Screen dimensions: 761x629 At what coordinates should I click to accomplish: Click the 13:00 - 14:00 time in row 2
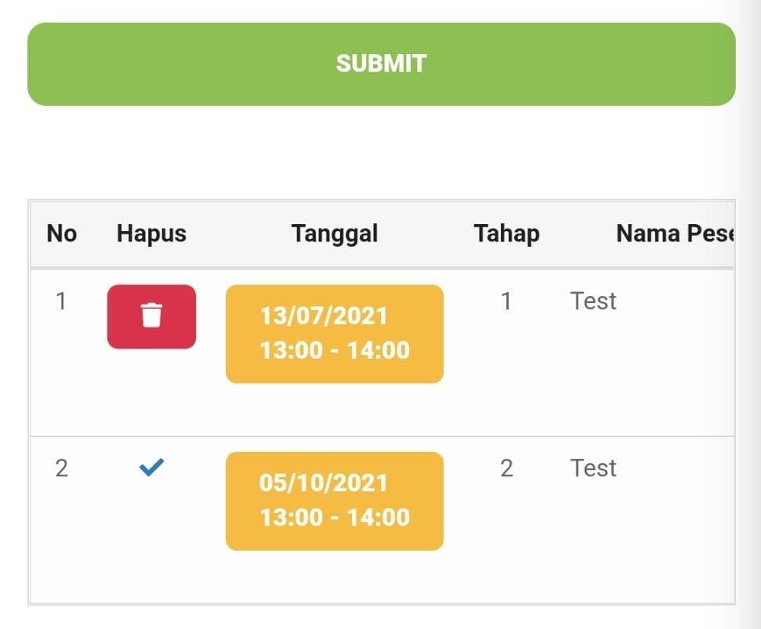[335, 517]
